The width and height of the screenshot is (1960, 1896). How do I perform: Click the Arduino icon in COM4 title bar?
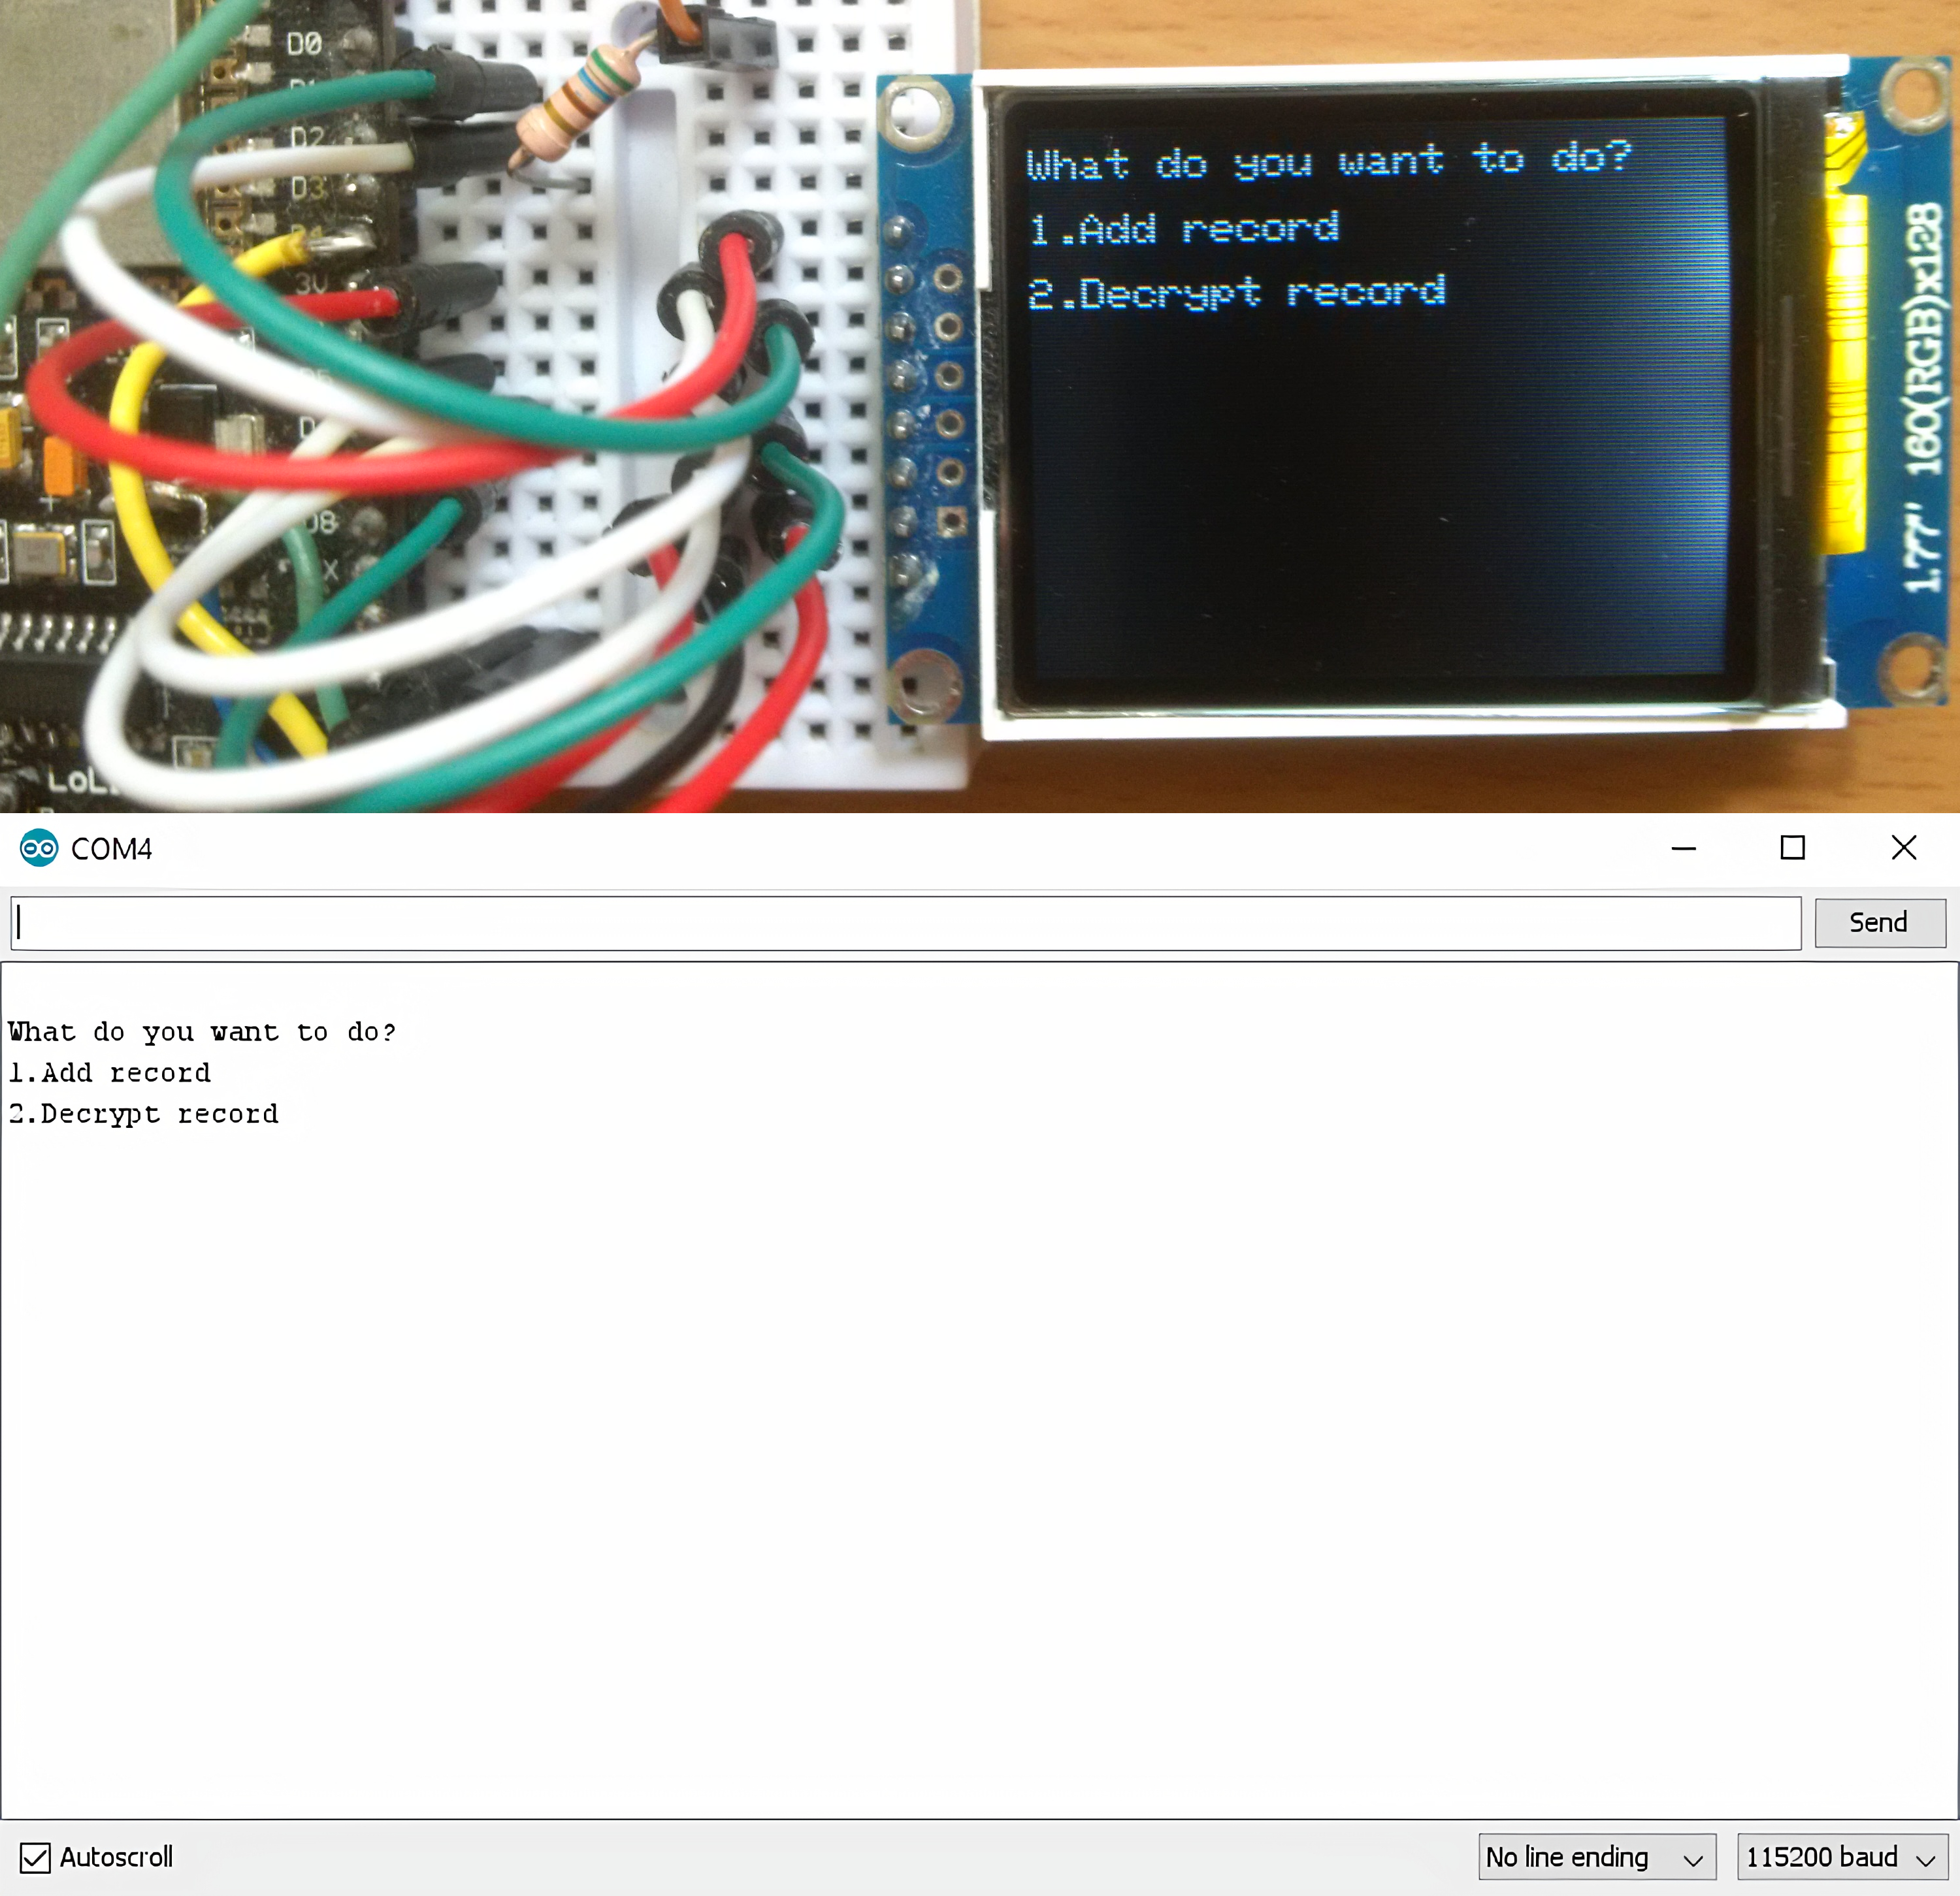tap(39, 848)
